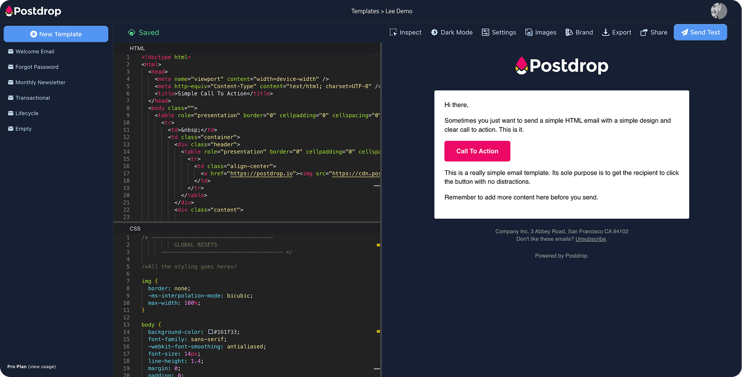
Task: Click the envelope icon beside Lifecycle
Action: coord(11,113)
